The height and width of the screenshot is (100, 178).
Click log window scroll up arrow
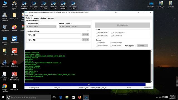coord(152,51)
